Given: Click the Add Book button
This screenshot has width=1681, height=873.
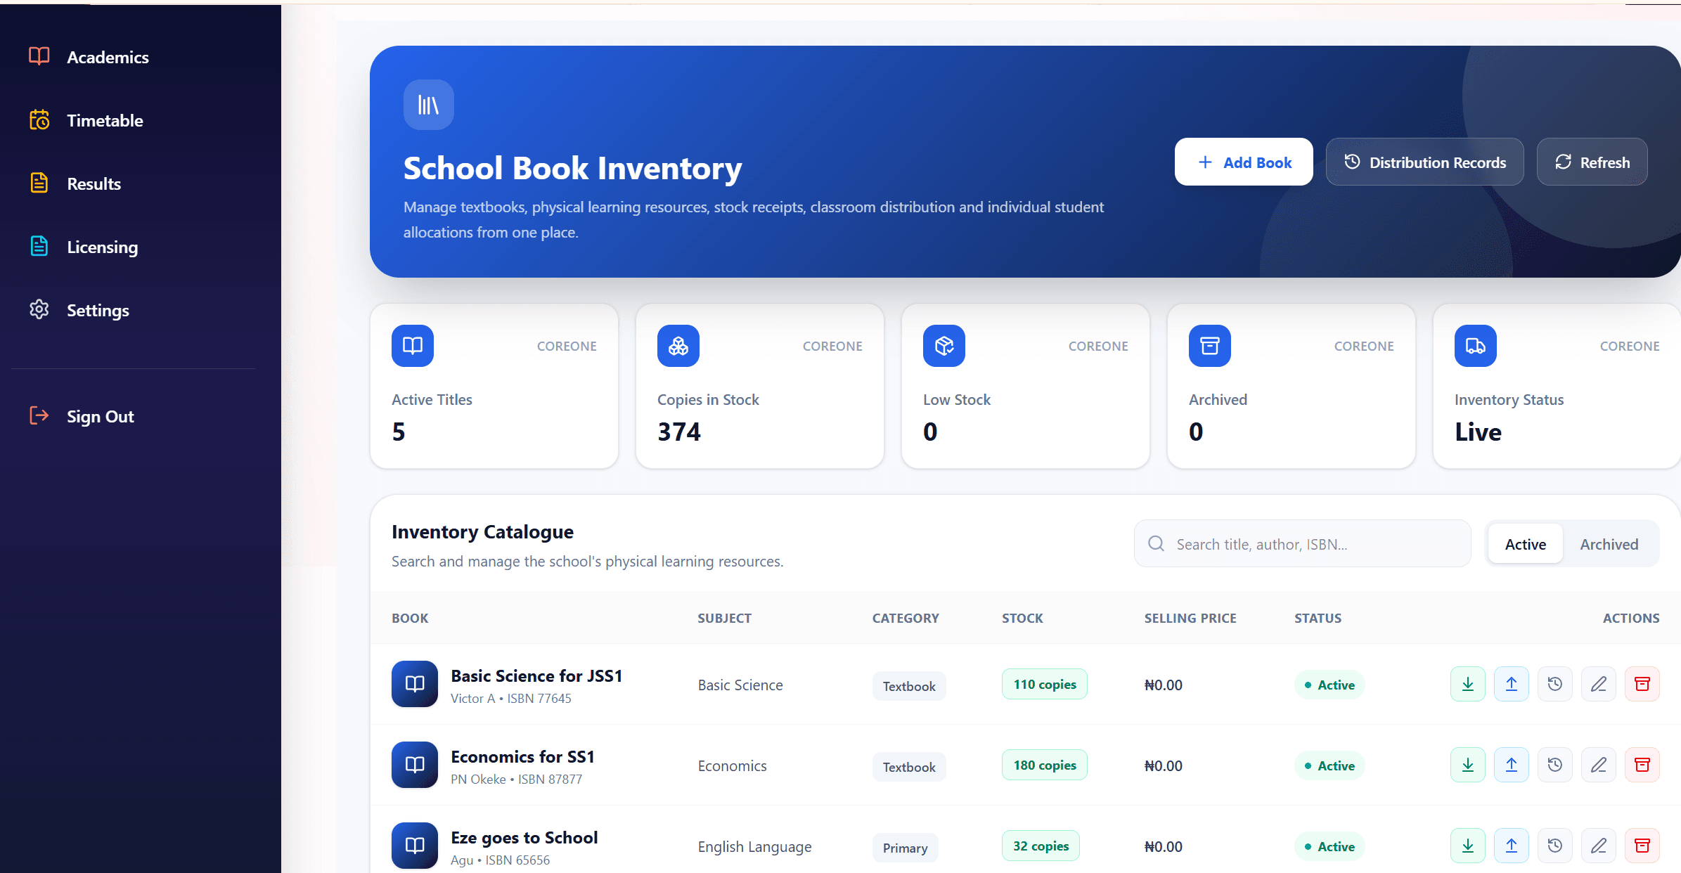Looking at the screenshot, I should 1244,162.
